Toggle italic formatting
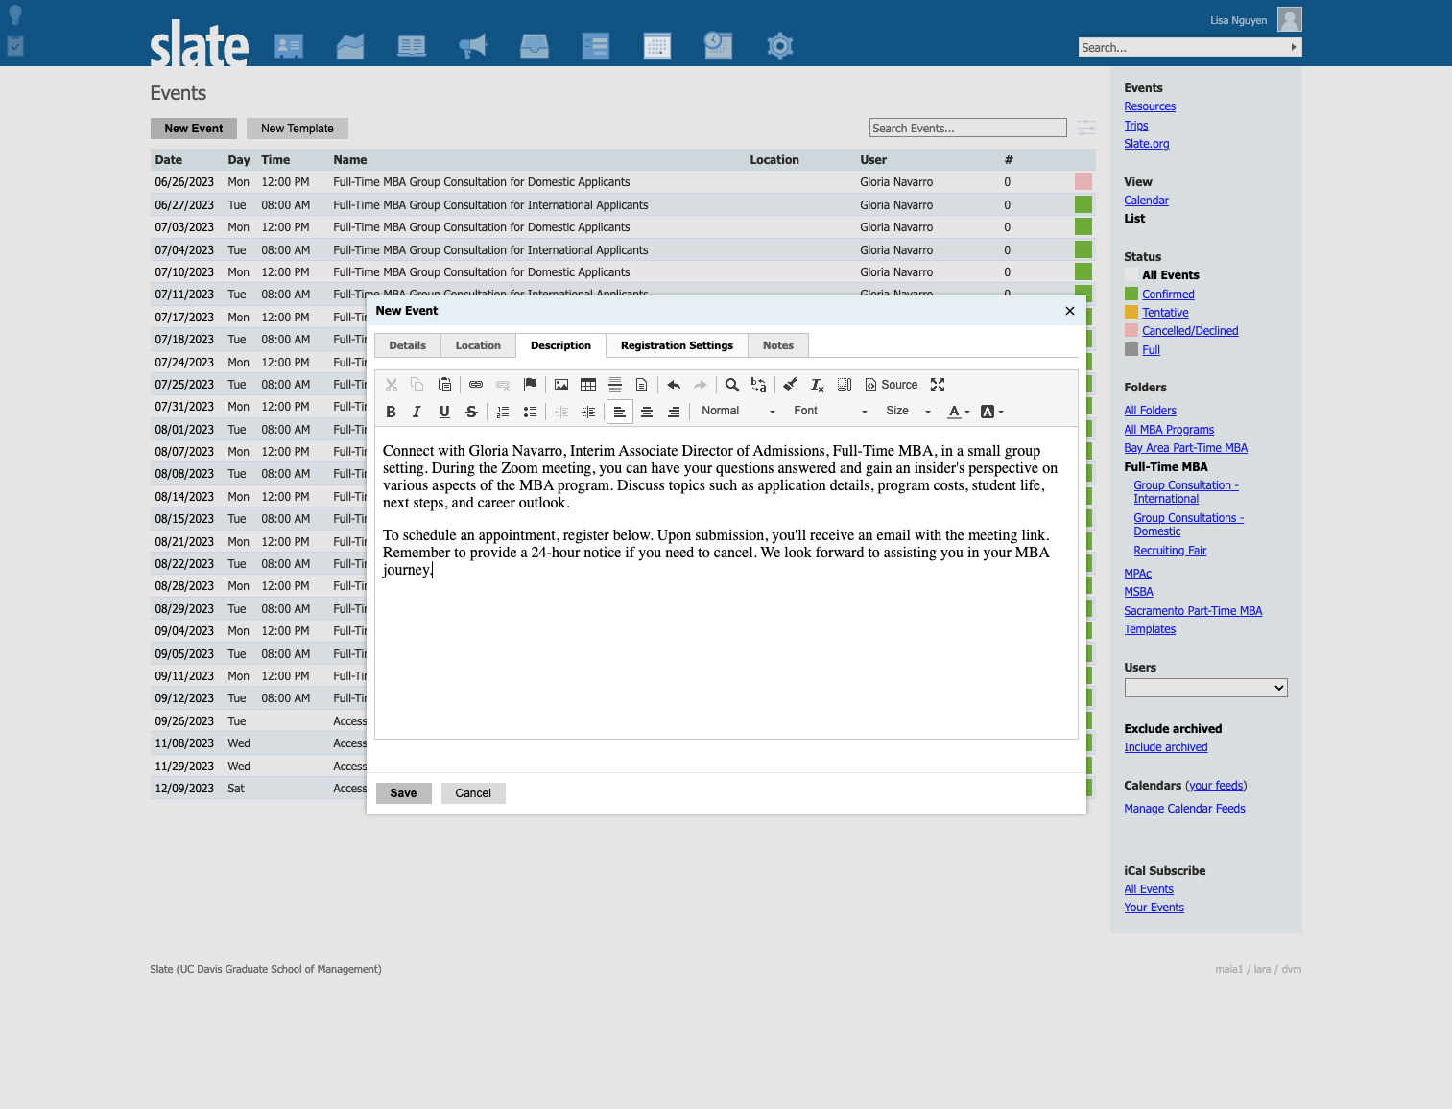This screenshot has width=1452, height=1109. pos(417,412)
